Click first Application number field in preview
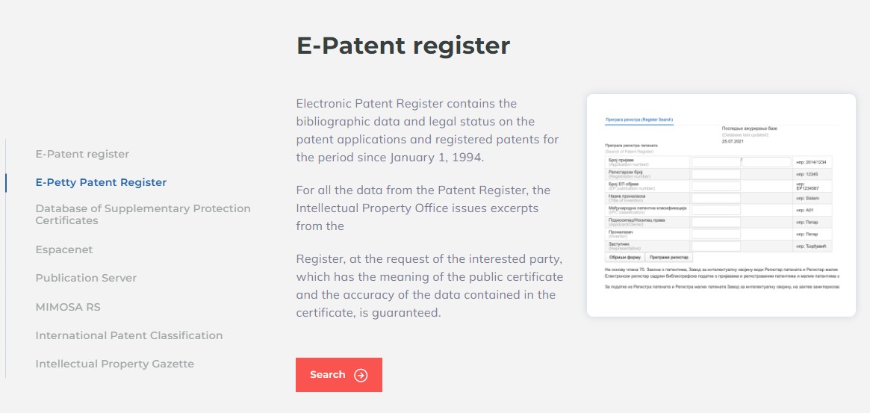870x413 pixels. [x=715, y=162]
